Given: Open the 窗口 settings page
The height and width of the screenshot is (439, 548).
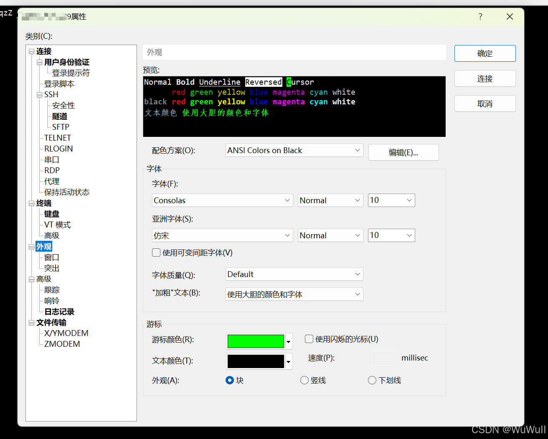Looking at the screenshot, I should point(52,257).
